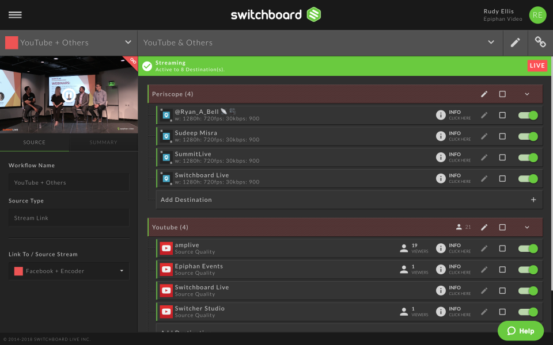Click the edit pencil on the Youtube group header

pyautogui.click(x=484, y=227)
